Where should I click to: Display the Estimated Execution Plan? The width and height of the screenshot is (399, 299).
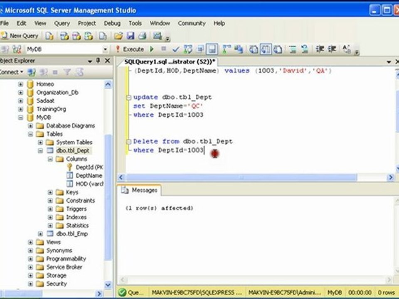click(x=188, y=49)
